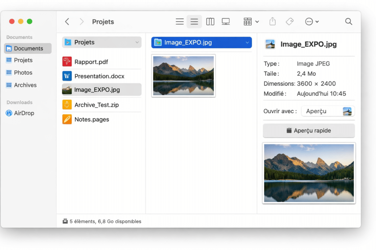Image resolution: width=376 pixels, height=250 pixels.
Task: Open Finder search with the magnifier icon
Action: tap(348, 21)
